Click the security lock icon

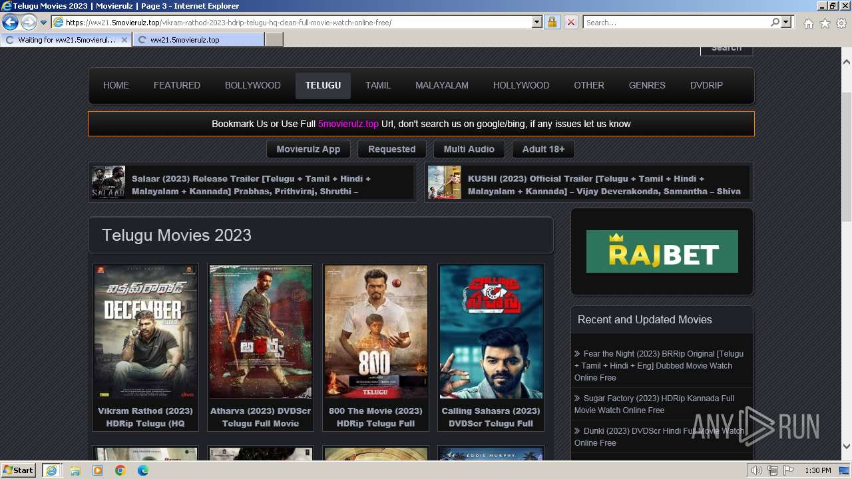pyautogui.click(x=552, y=22)
